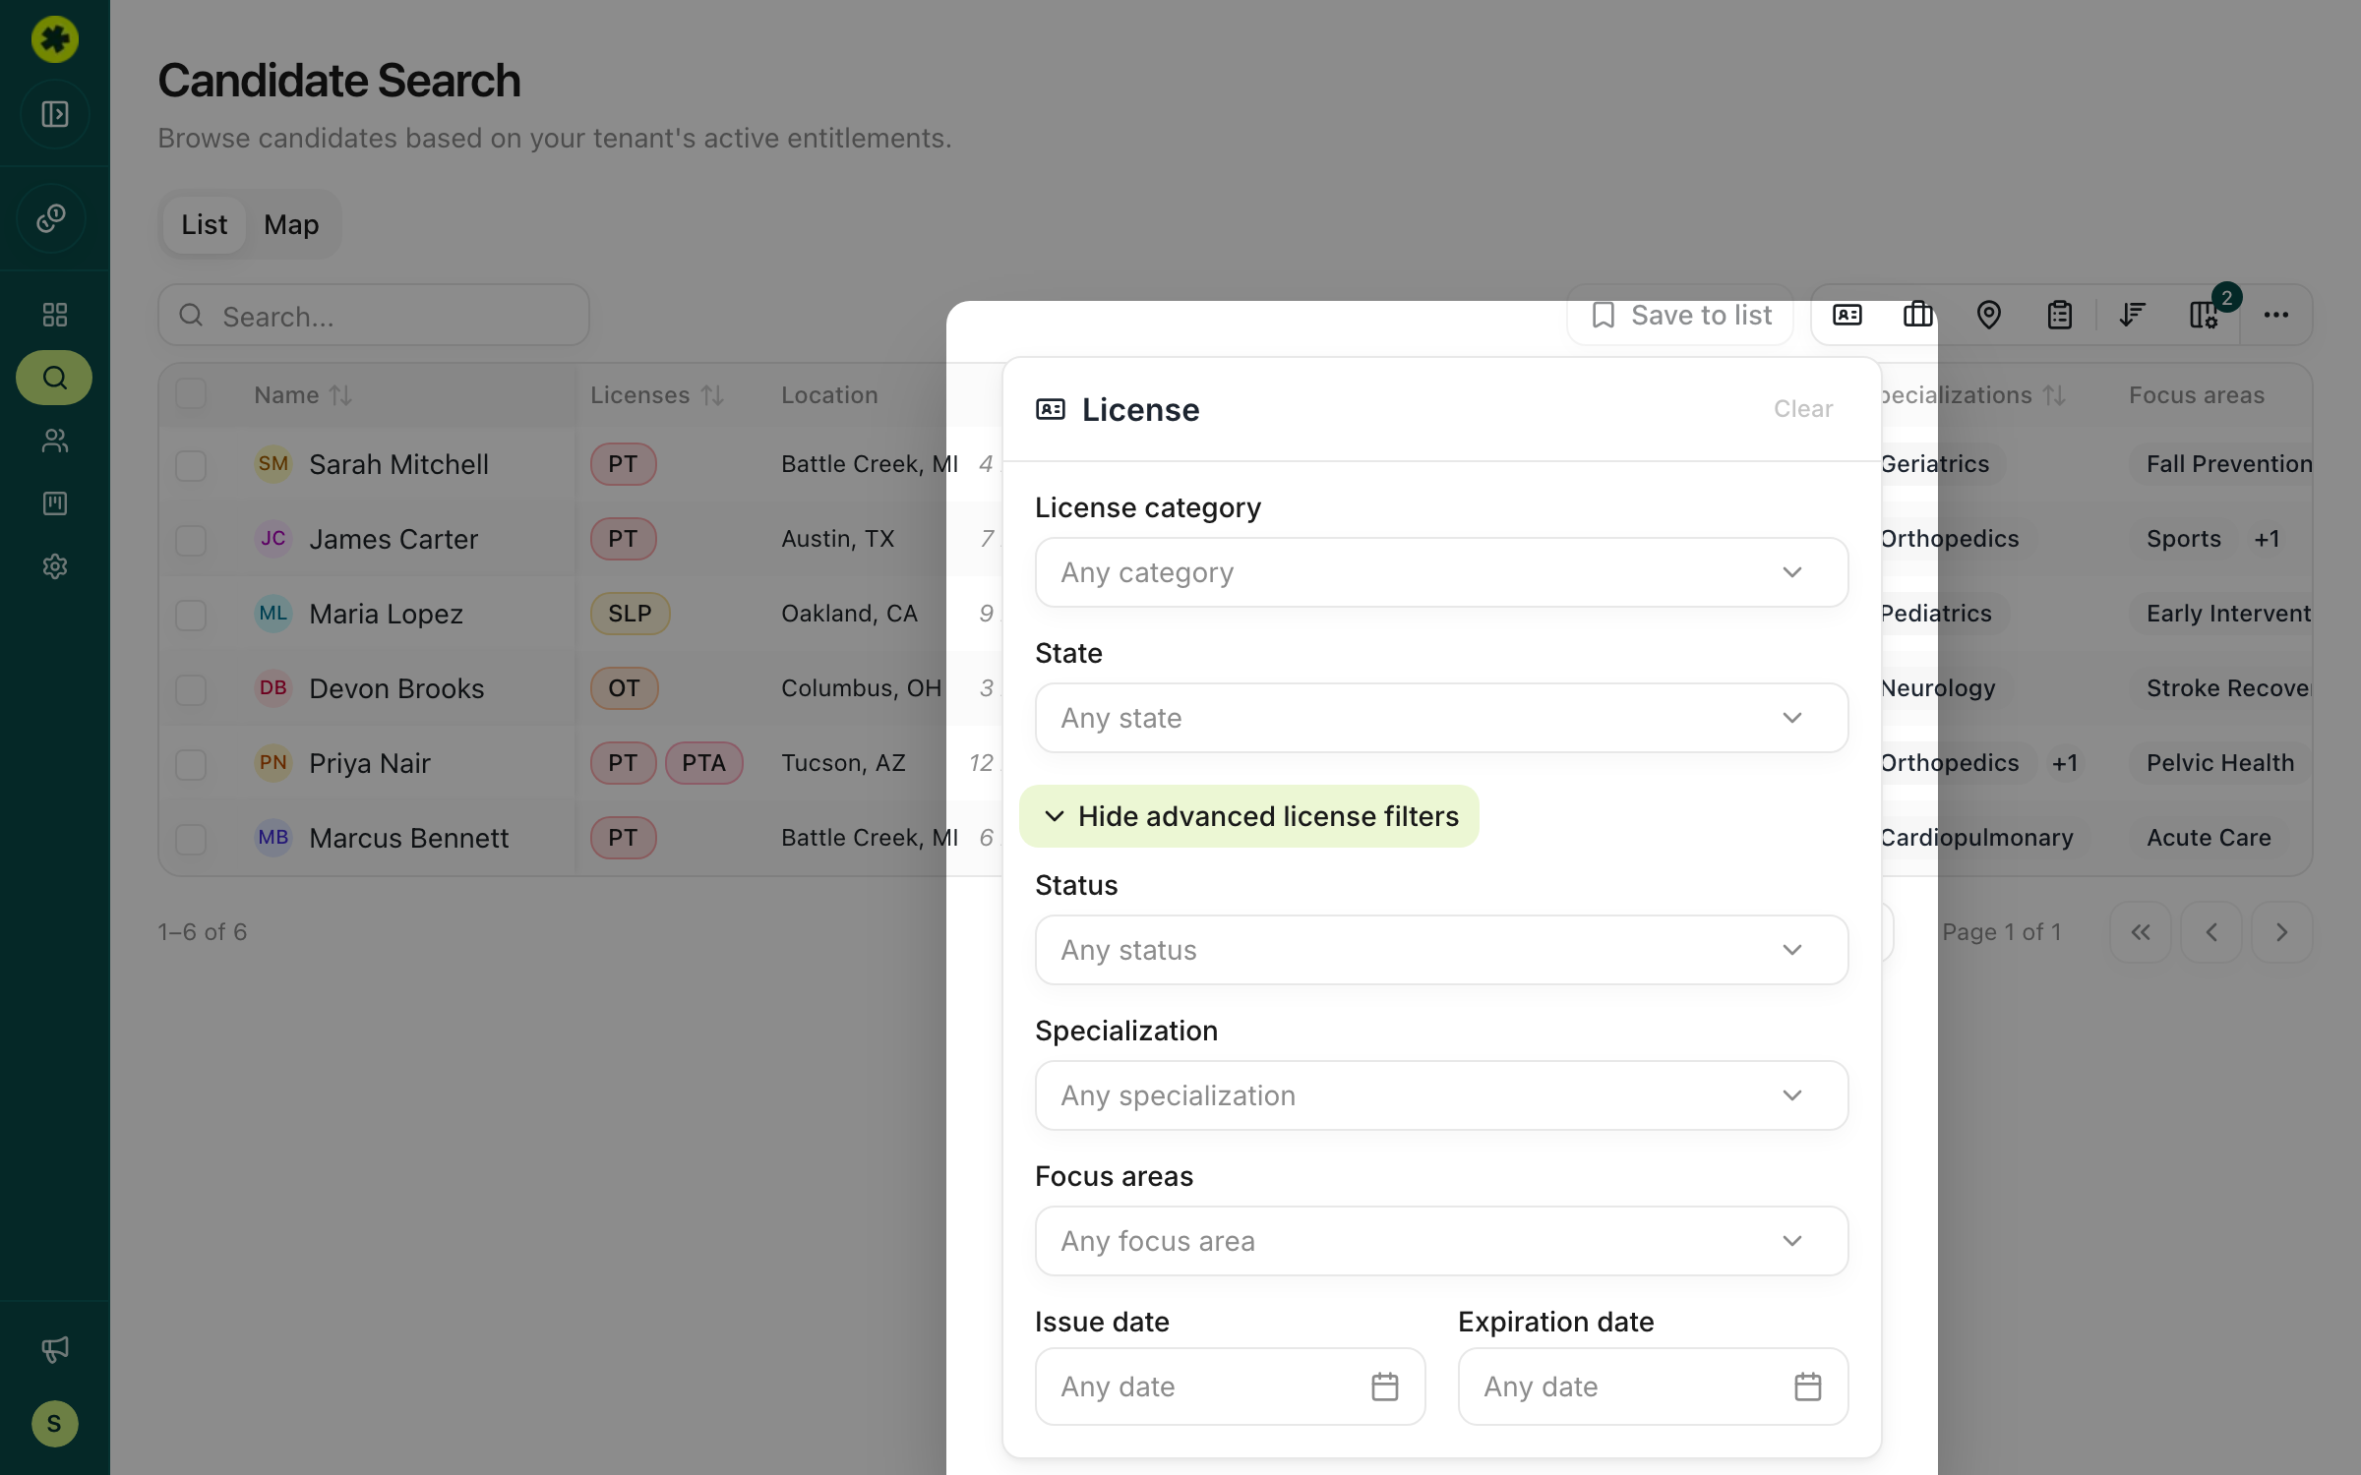Open the user avatar S menu

[55, 1424]
